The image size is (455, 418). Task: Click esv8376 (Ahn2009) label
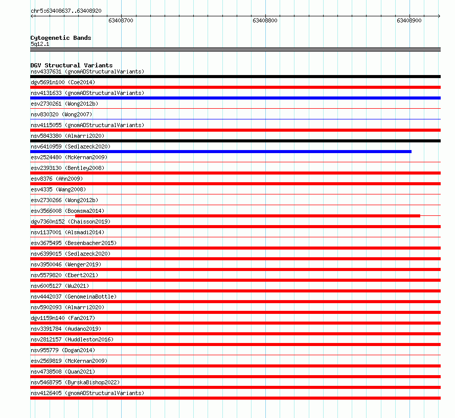pos(57,179)
